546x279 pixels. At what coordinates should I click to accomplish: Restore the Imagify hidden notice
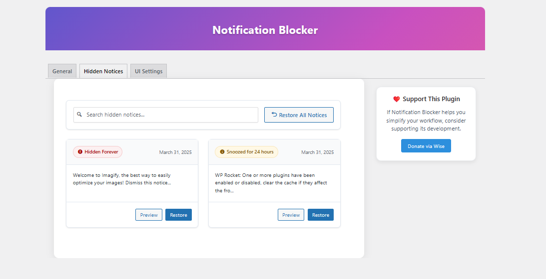(178, 215)
